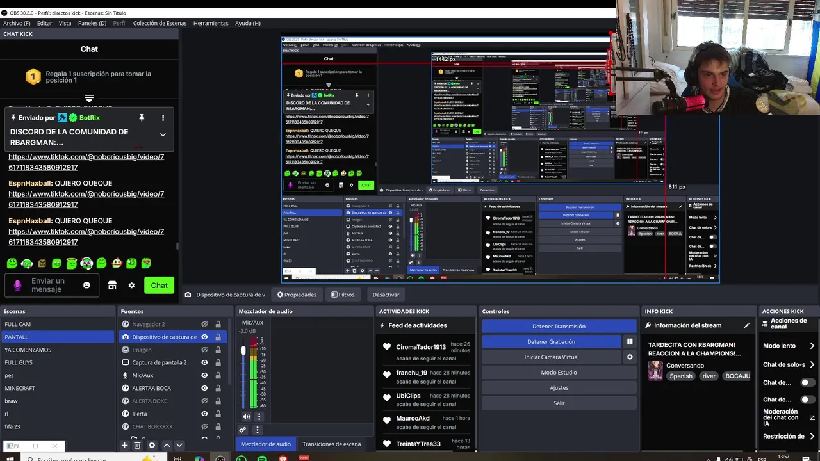
Task: Open Colección de Escenas menu
Action: click(x=160, y=23)
